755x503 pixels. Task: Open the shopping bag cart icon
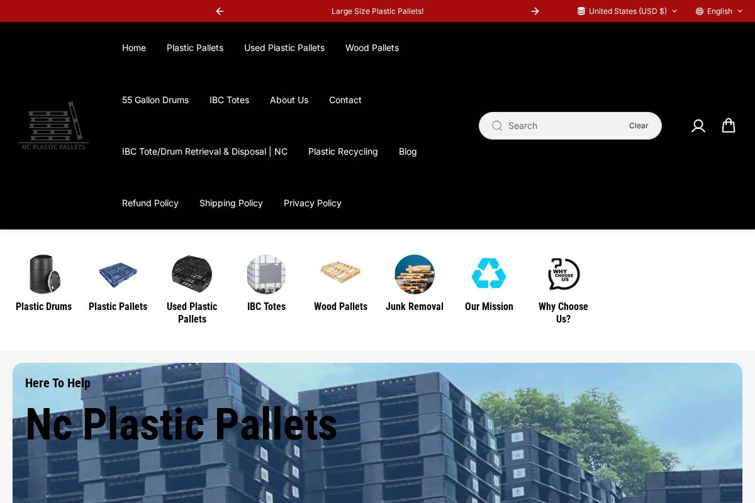coord(729,126)
